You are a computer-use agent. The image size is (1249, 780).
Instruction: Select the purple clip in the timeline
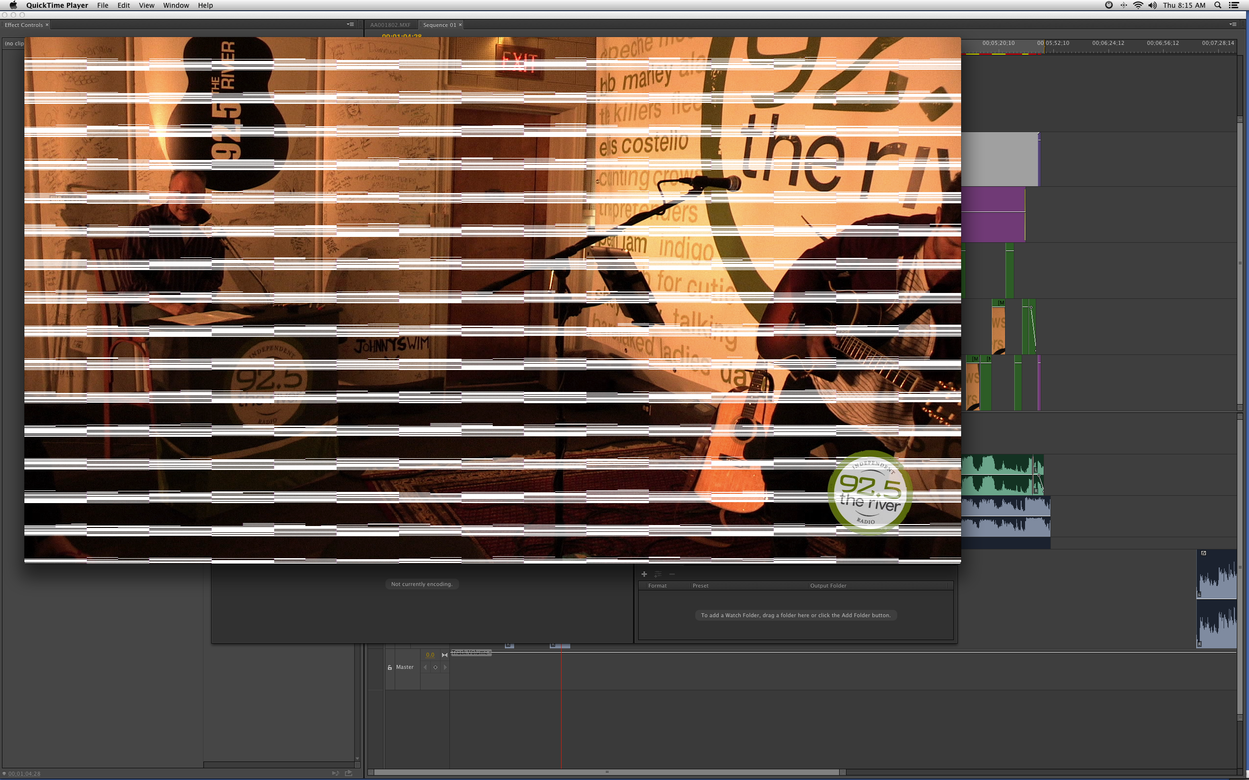tap(993, 214)
